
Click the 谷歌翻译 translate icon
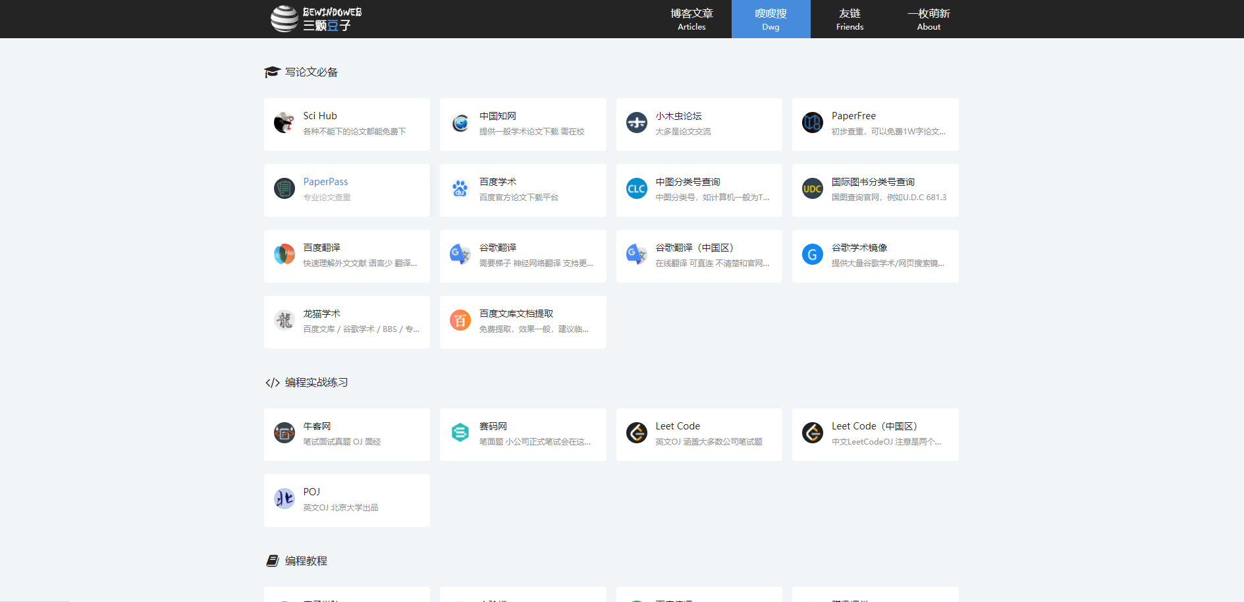click(460, 254)
